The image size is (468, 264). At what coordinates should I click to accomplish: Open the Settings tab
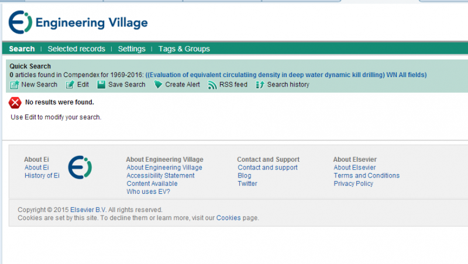coord(132,48)
